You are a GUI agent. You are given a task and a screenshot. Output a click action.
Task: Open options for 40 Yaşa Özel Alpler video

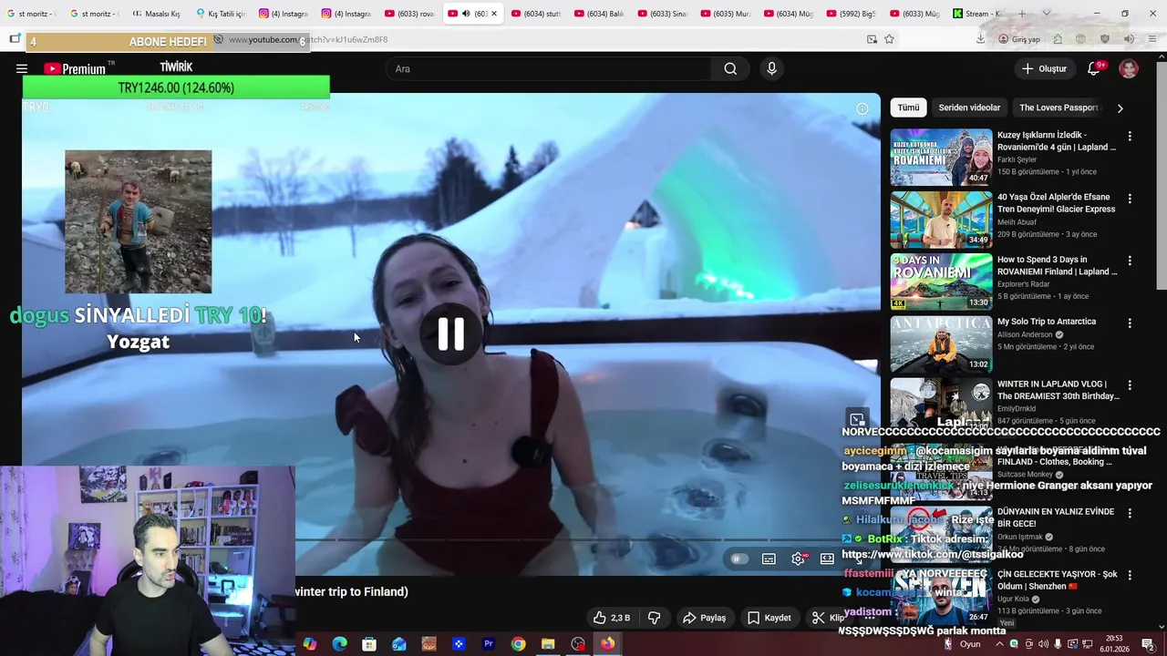coord(1130,198)
